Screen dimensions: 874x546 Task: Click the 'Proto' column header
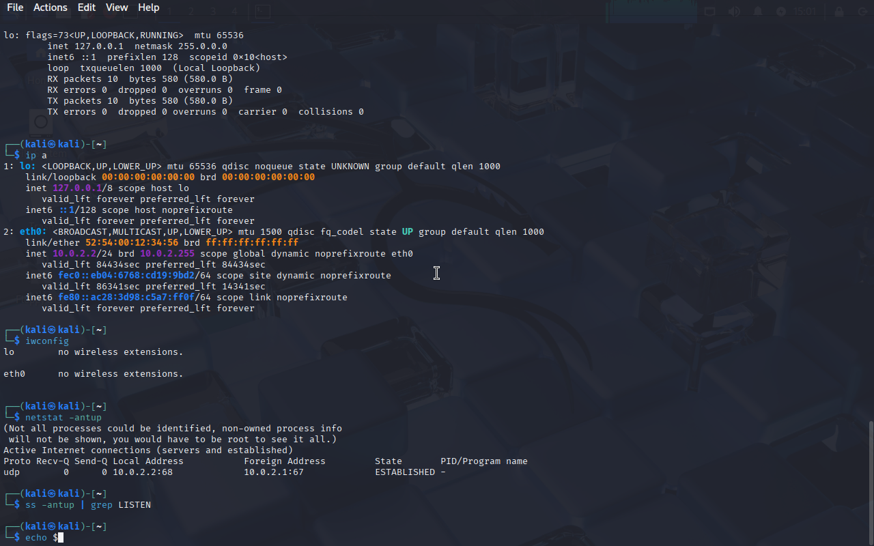pyautogui.click(x=17, y=461)
